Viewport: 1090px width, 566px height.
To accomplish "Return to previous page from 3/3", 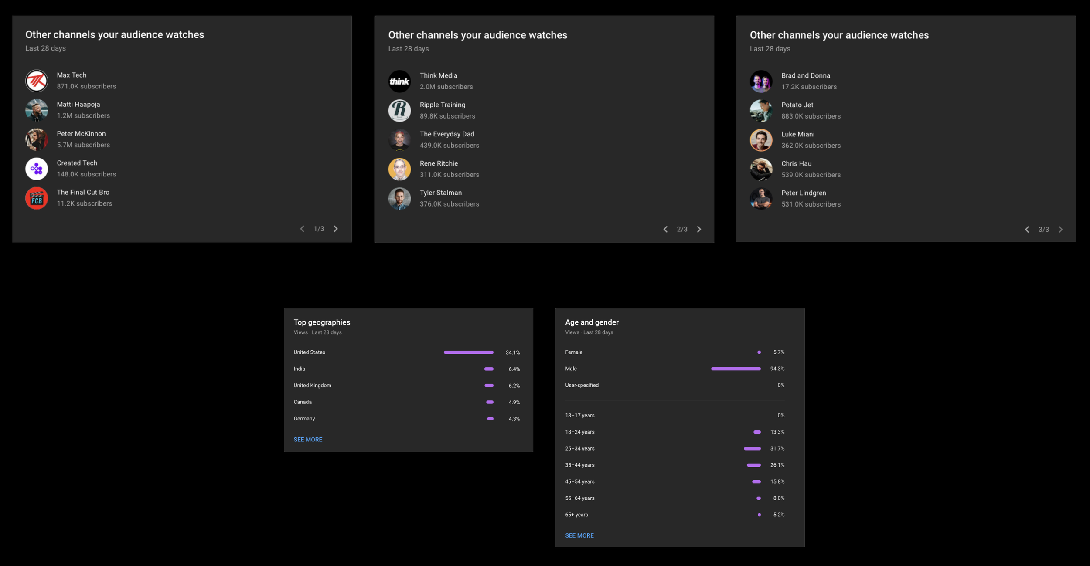I will [1027, 229].
